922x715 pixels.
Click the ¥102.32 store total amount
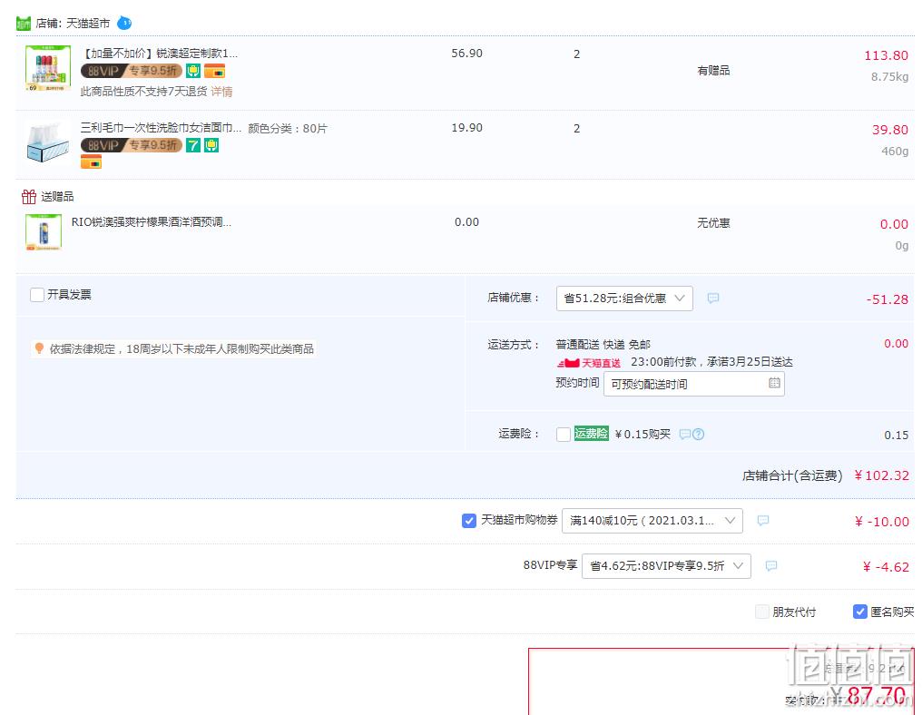click(x=881, y=475)
